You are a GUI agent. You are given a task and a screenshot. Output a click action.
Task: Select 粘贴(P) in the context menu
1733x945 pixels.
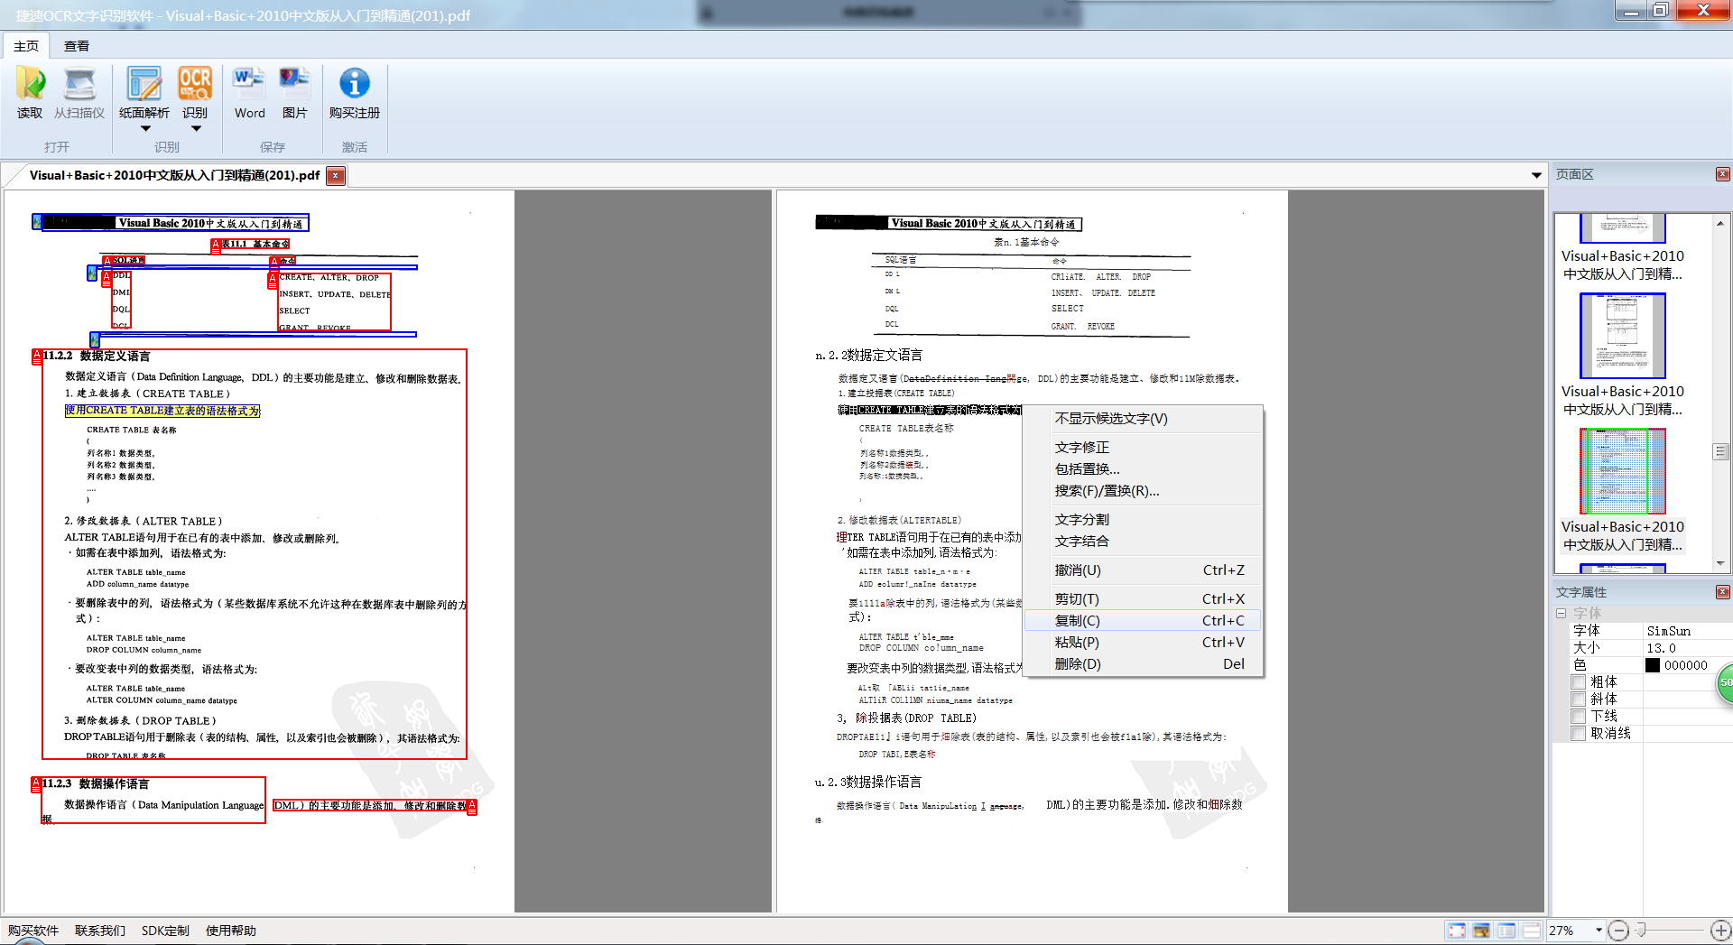(x=1143, y=643)
